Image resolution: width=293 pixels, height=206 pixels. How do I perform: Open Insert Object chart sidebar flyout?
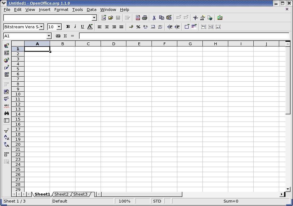click(7, 60)
